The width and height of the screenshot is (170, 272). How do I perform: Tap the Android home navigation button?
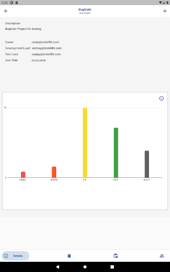pyautogui.click(x=85, y=267)
